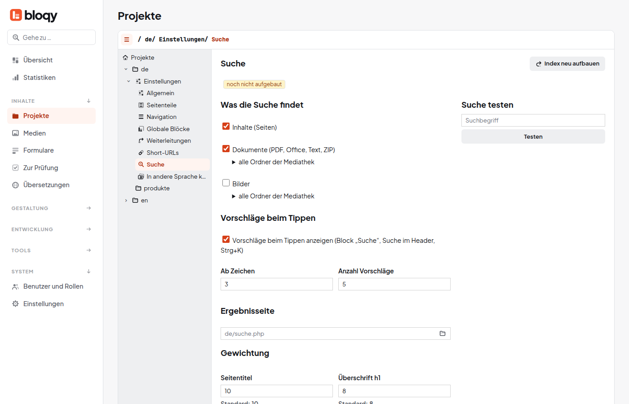
Task: Expand the Entwicklung sidebar section
Action: point(51,229)
